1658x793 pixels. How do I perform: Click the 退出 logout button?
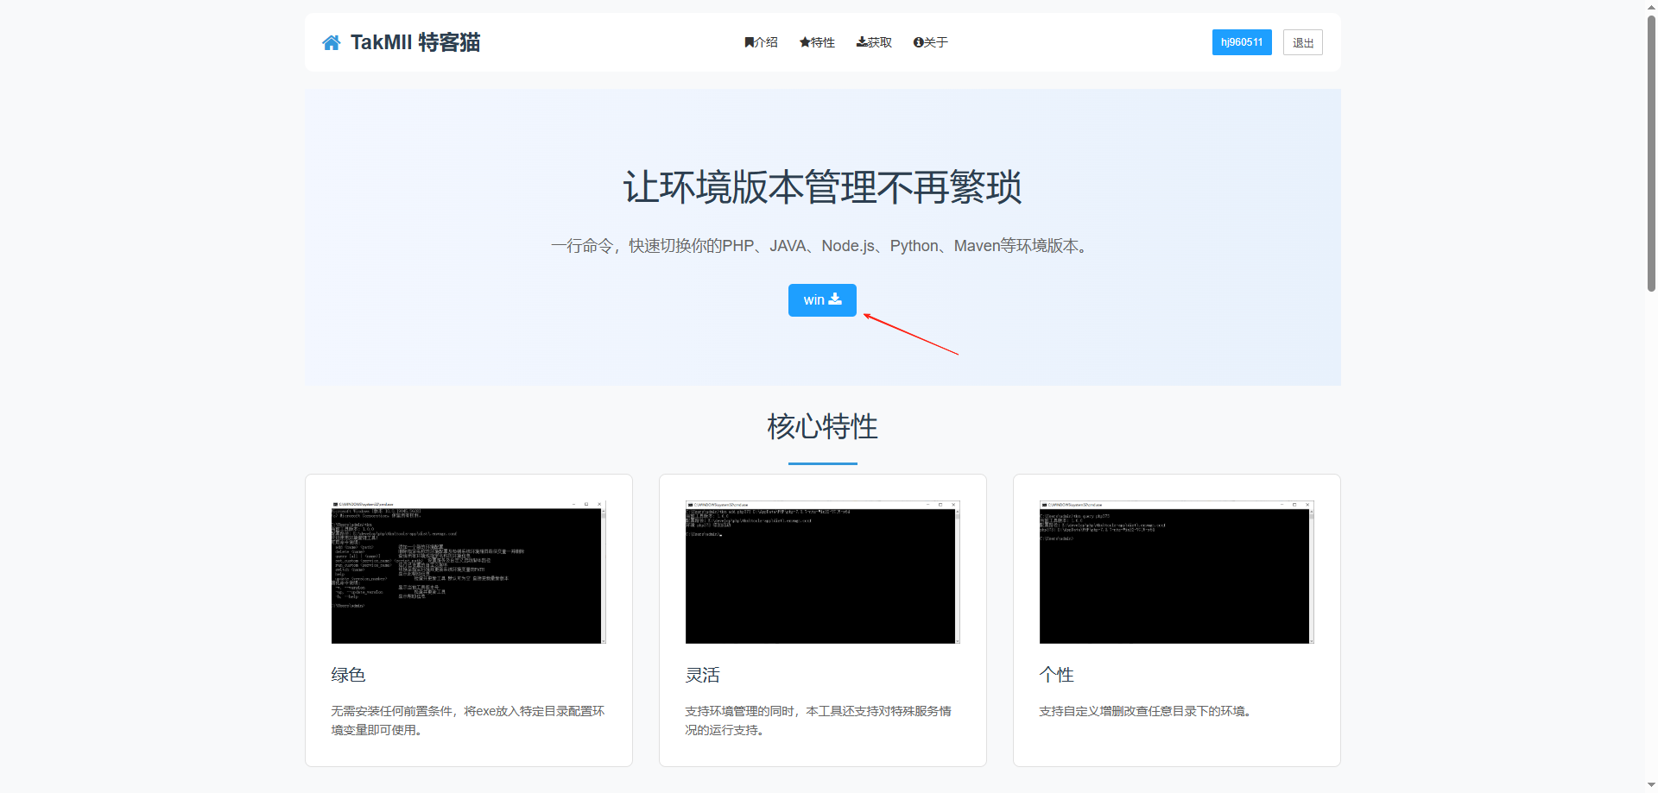(1302, 41)
